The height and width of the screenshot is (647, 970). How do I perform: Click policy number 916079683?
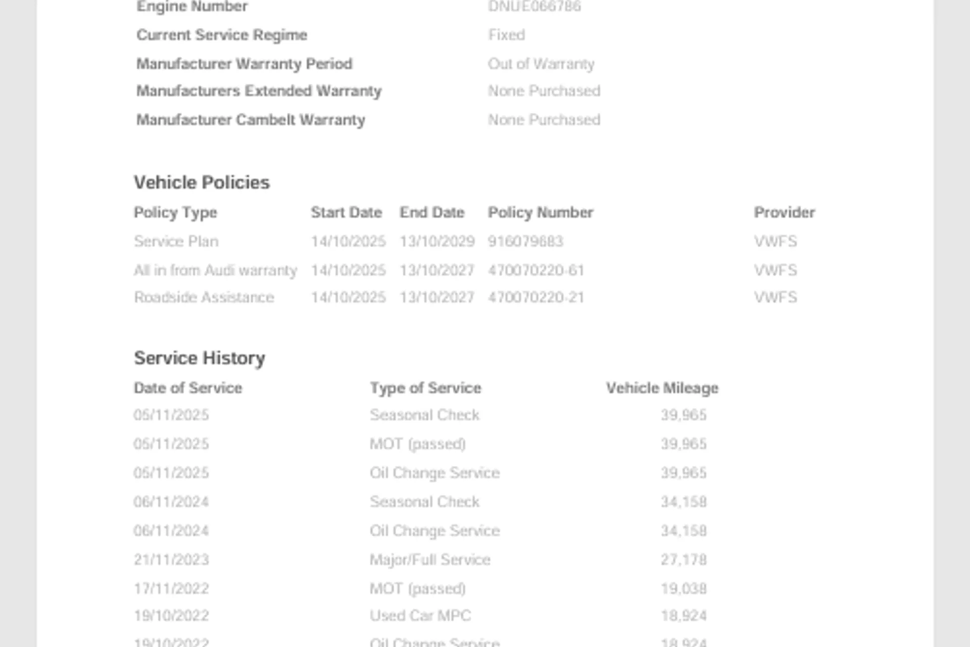pos(525,241)
